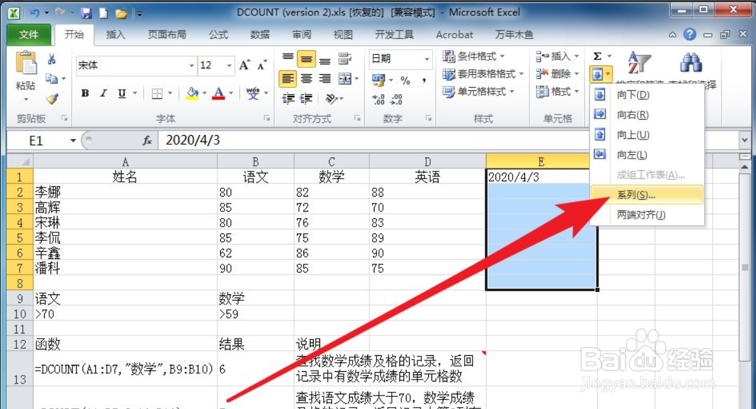
Task: Click the Copy icon
Action: tap(52, 78)
